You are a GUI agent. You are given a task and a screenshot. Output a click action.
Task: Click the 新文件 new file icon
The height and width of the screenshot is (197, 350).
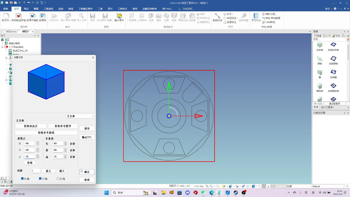tap(6, 17)
